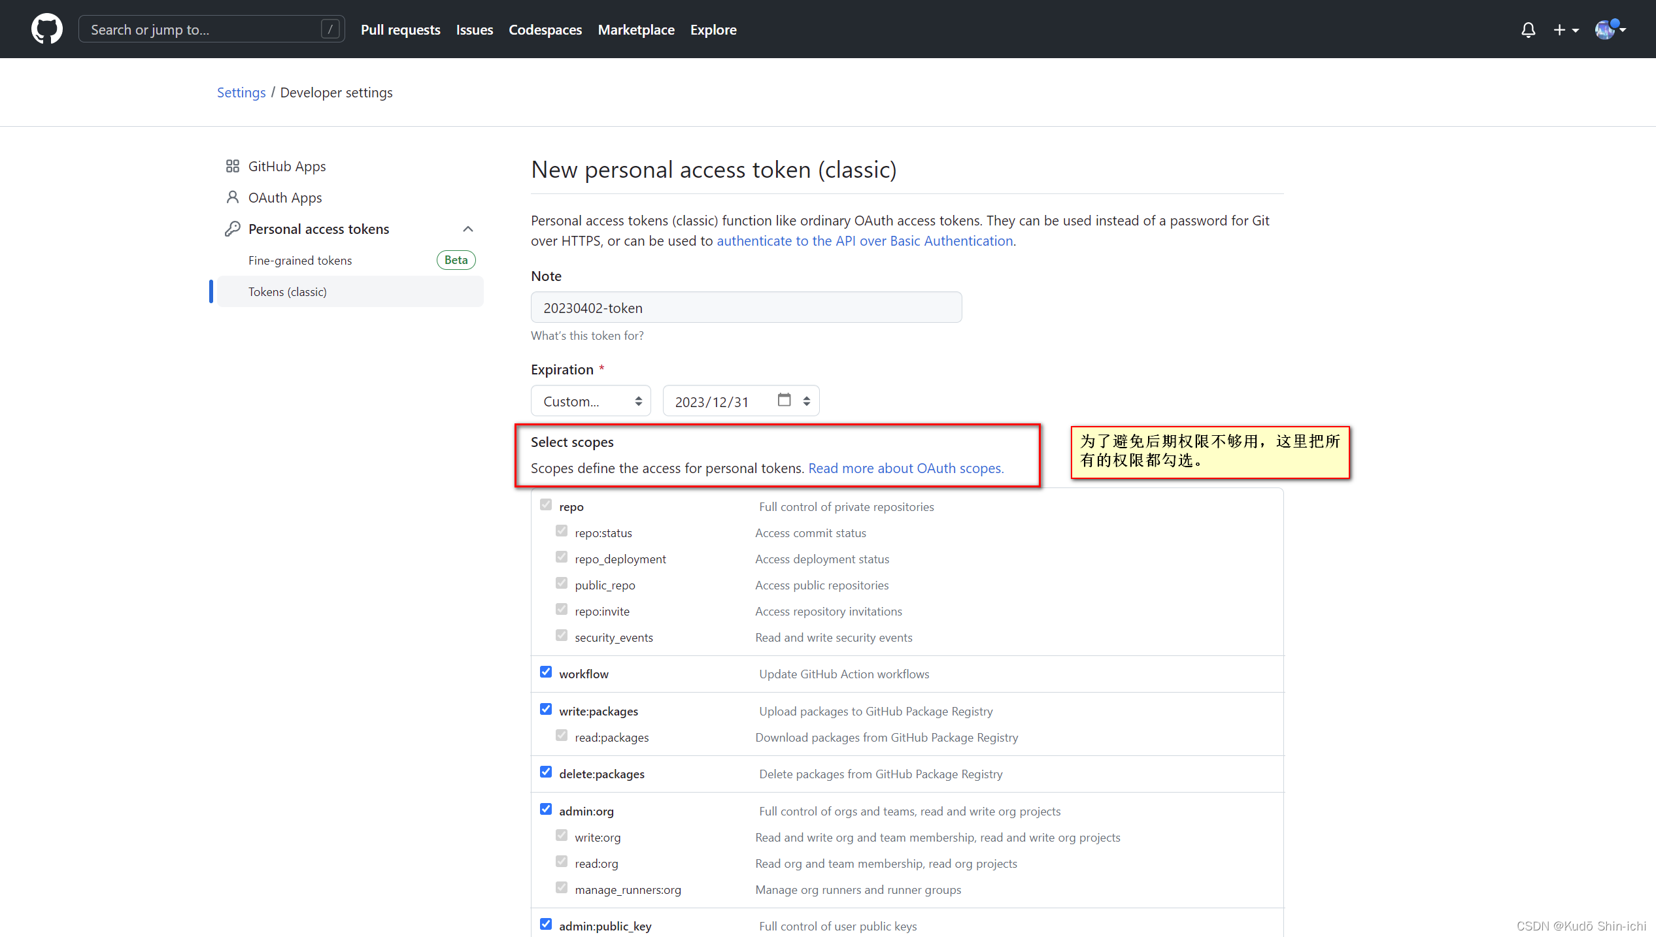Collapse the Personal access tokens section

coord(467,229)
